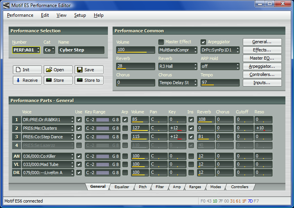Viewport: 294px width, 208px height.
Task: Click the app icon in title bar
Action: (6, 5)
